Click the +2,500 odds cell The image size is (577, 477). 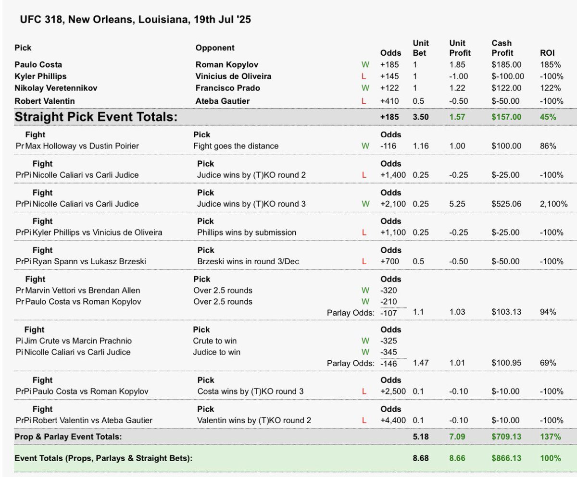tap(393, 391)
